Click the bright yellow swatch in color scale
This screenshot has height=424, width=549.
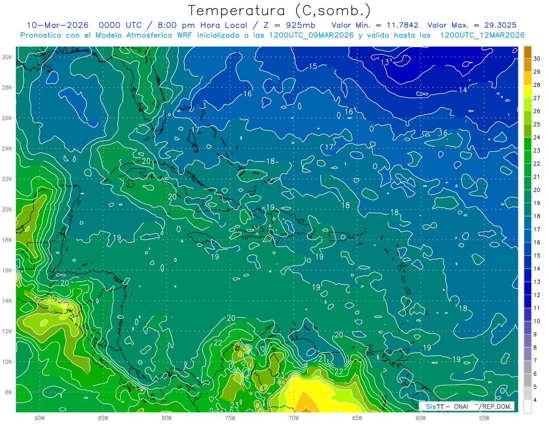(x=527, y=91)
